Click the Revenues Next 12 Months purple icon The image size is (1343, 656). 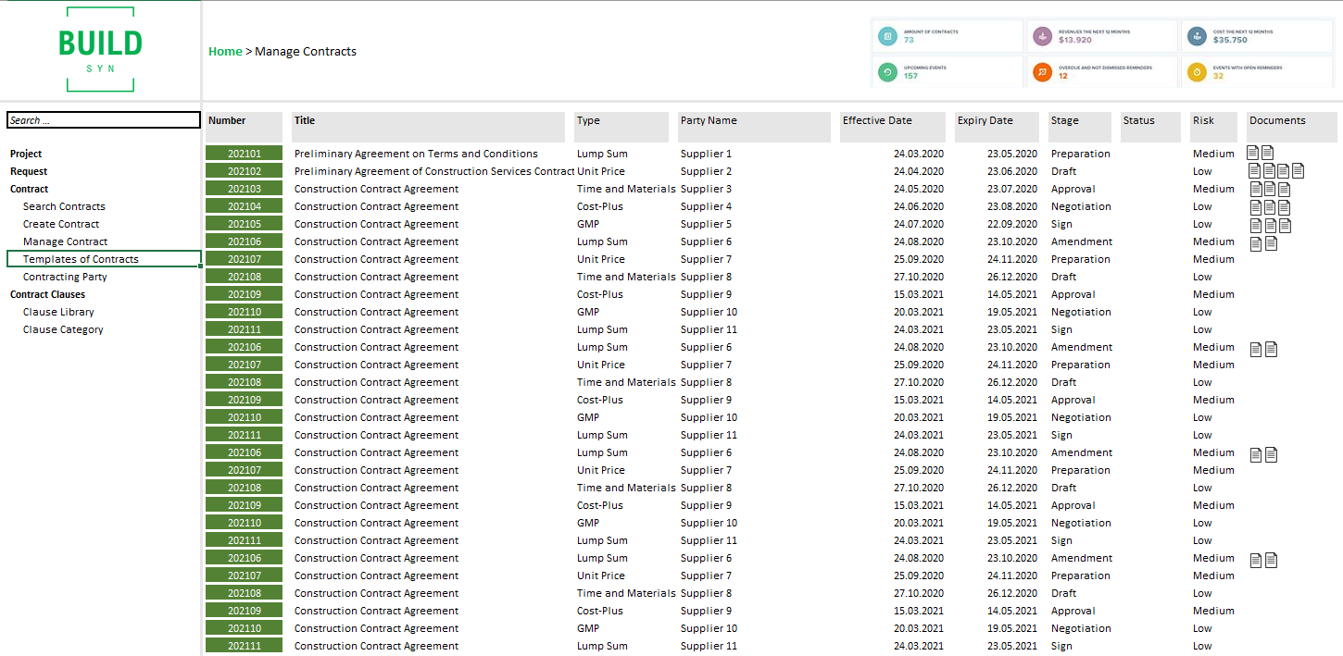(1042, 36)
